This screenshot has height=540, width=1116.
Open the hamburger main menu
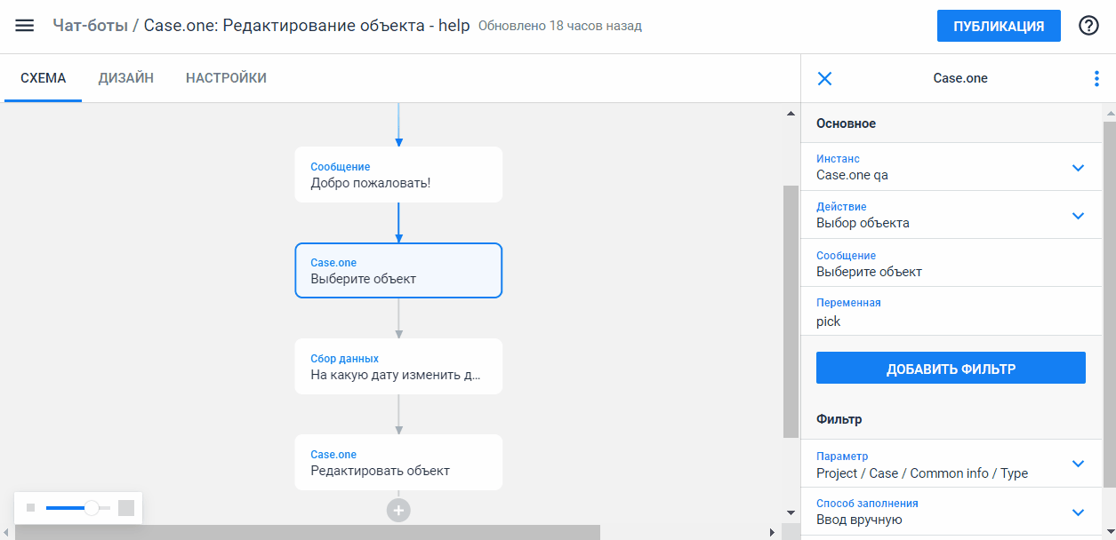(x=25, y=26)
